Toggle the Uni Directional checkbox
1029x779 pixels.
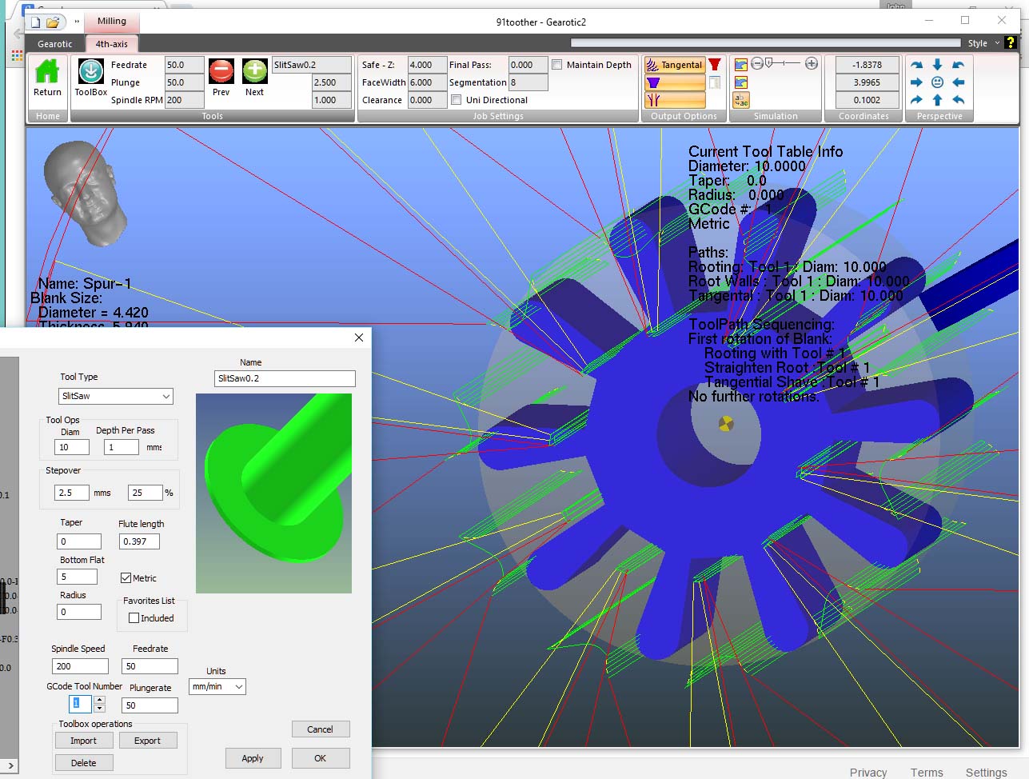[x=457, y=100]
